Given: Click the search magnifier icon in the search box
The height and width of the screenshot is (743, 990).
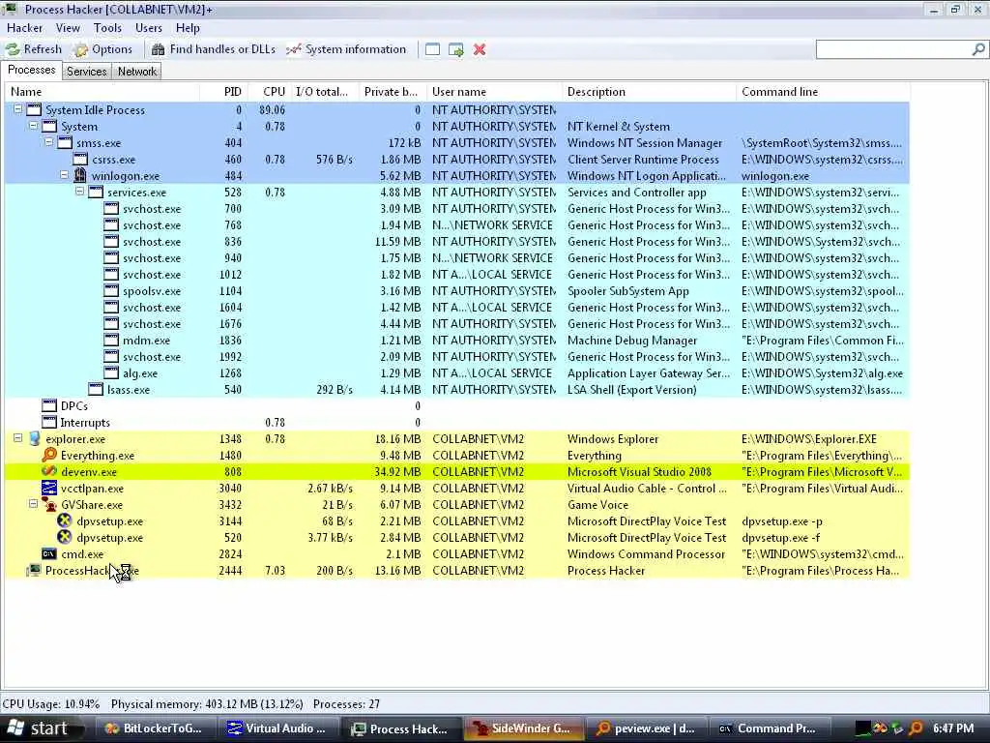Looking at the screenshot, I should [x=978, y=49].
